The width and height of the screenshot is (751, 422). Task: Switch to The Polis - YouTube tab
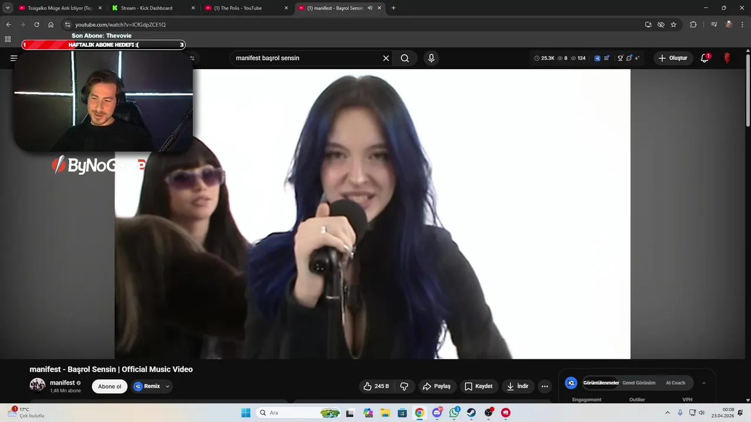click(x=246, y=8)
